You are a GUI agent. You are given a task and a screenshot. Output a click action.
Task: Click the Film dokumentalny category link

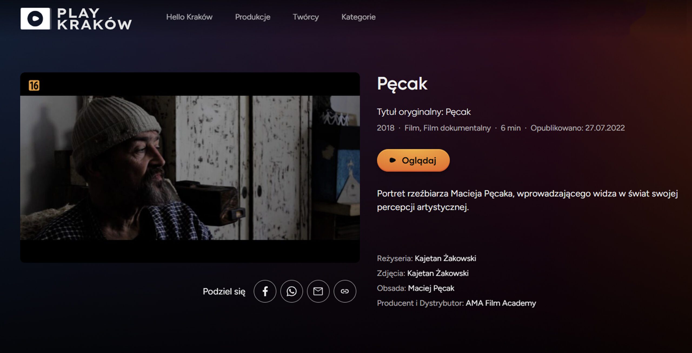pos(457,128)
